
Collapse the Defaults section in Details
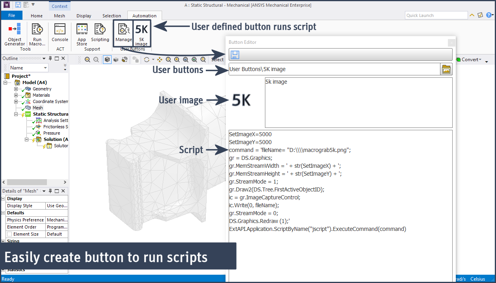pos(3,213)
